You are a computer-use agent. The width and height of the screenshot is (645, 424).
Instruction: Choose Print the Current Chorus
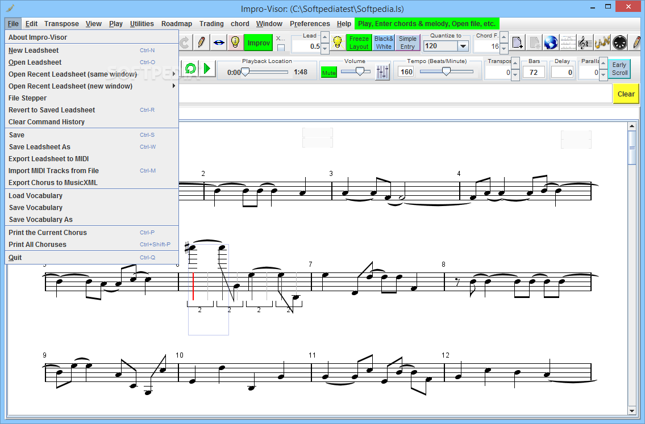(92, 233)
